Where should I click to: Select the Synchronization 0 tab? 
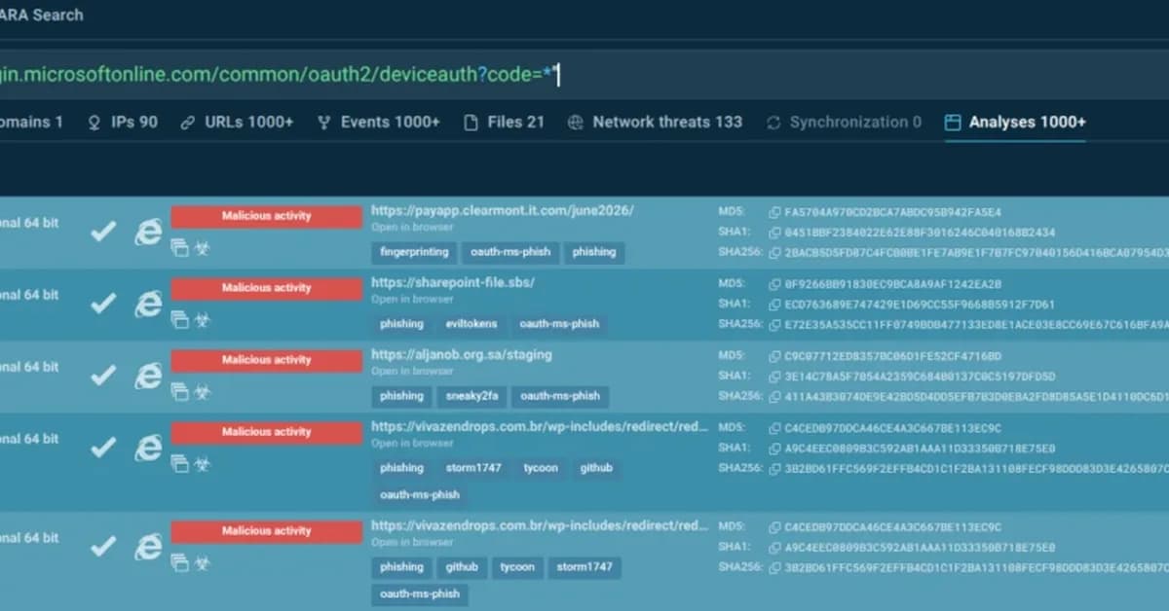(844, 122)
